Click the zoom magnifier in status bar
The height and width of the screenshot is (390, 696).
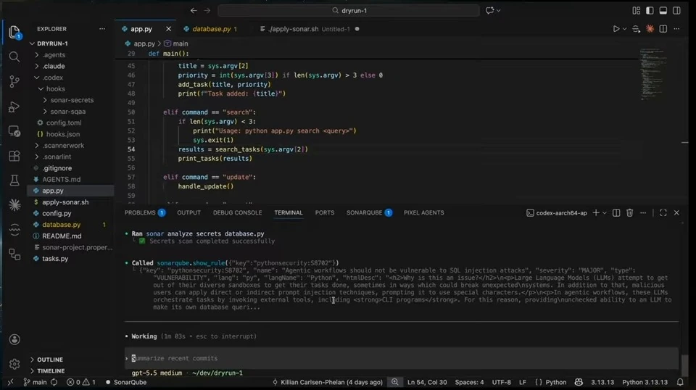coord(394,382)
